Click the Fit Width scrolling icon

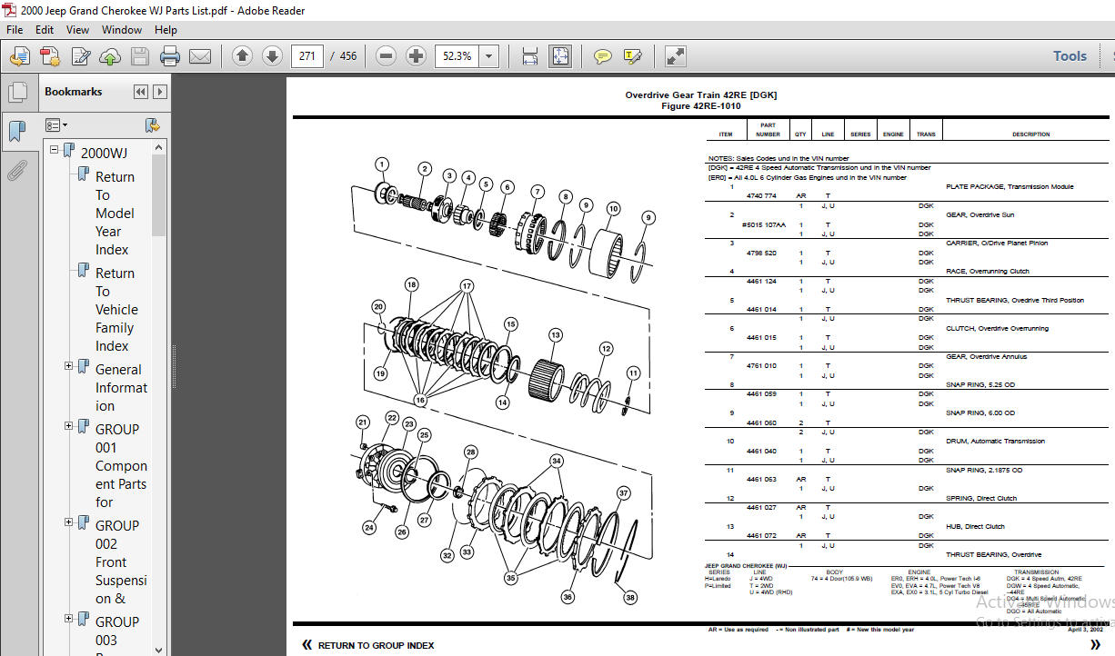click(x=529, y=56)
